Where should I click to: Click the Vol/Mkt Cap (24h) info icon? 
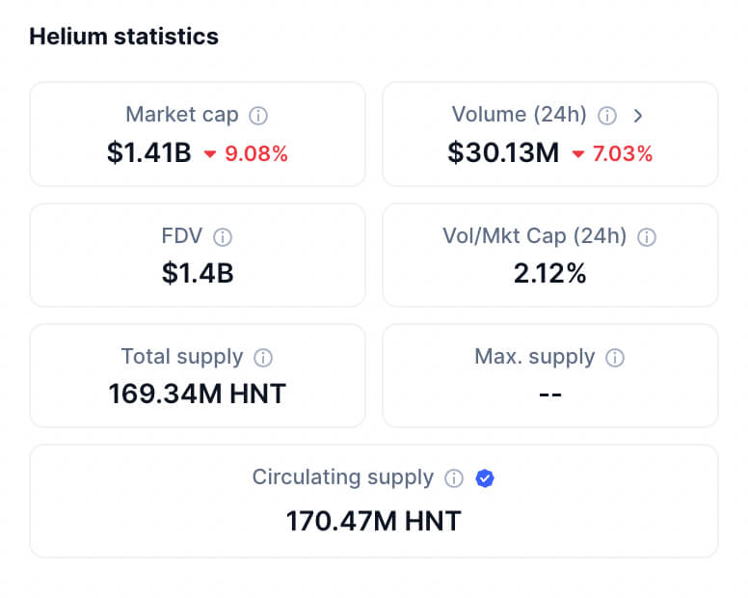click(x=647, y=237)
